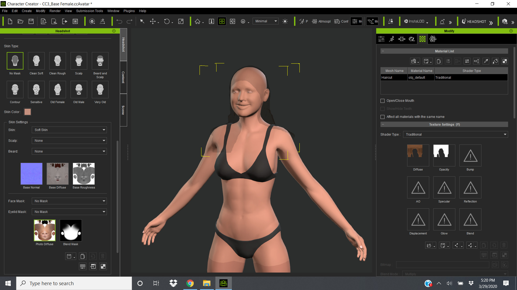This screenshot has height=290, width=517.
Task: Select the Scale tool
Action: (x=181, y=21)
